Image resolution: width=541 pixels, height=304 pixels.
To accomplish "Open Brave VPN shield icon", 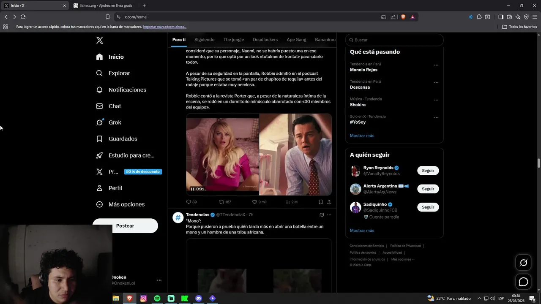I will tap(526, 17).
